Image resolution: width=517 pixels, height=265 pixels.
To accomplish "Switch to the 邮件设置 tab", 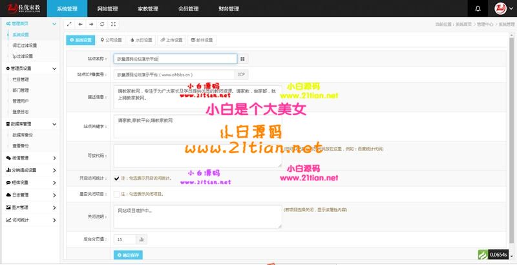I will click(x=204, y=40).
